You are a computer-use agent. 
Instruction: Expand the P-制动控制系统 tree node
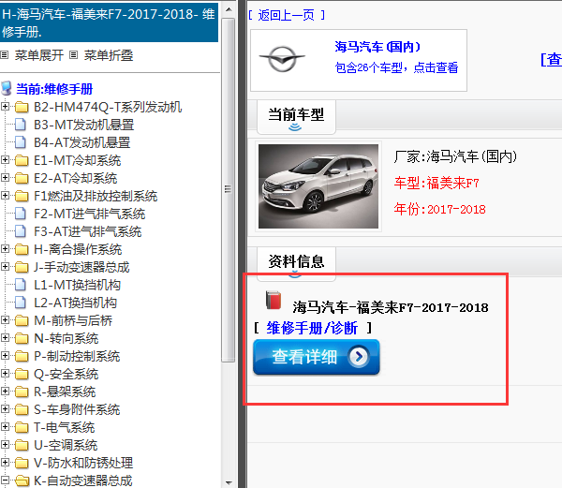(5, 356)
